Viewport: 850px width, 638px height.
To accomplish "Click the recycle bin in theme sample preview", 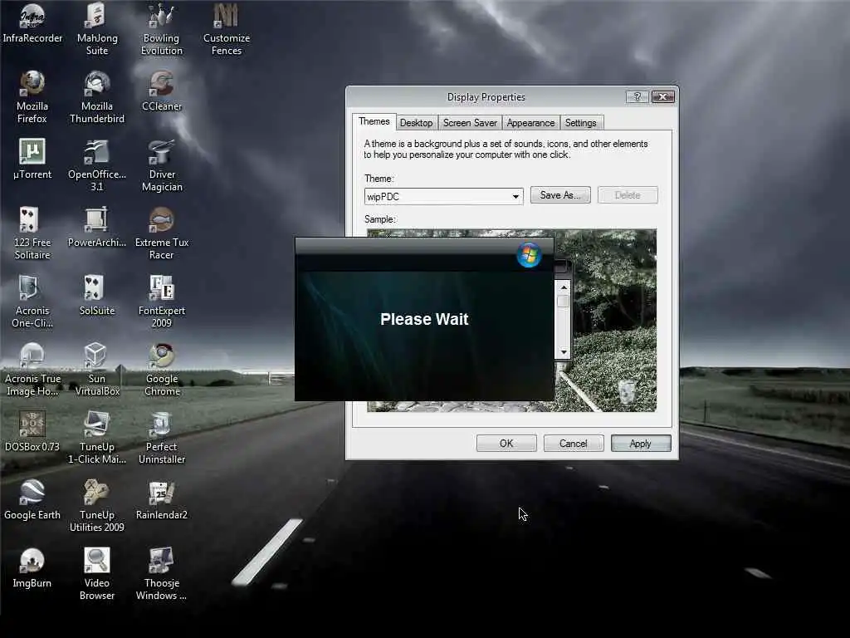I will point(628,392).
